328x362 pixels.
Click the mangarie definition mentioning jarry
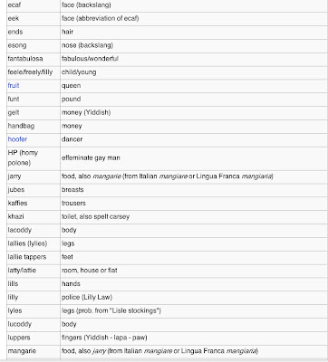click(159, 351)
